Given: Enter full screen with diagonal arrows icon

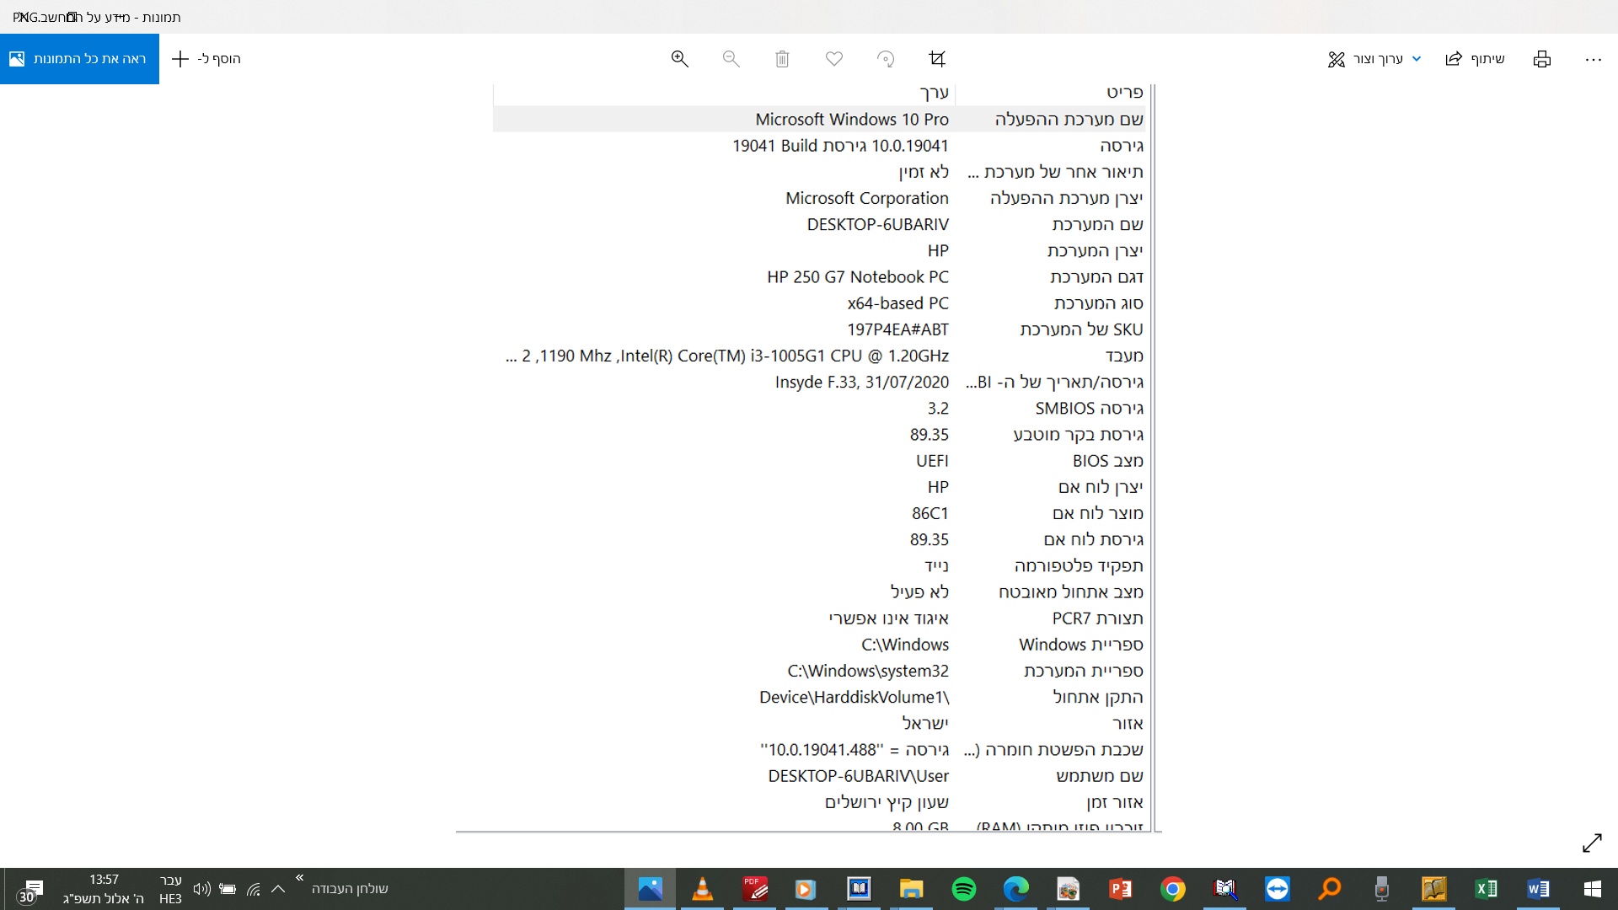Looking at the screenshot, I should [1592, 843].
